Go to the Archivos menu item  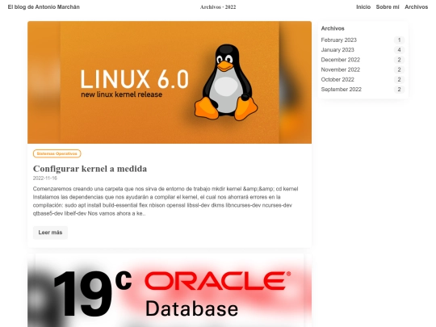(416, 7)
